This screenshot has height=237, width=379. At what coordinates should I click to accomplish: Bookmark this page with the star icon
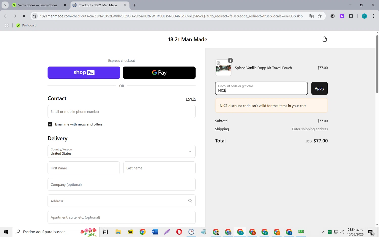click(x=320, y=16)
